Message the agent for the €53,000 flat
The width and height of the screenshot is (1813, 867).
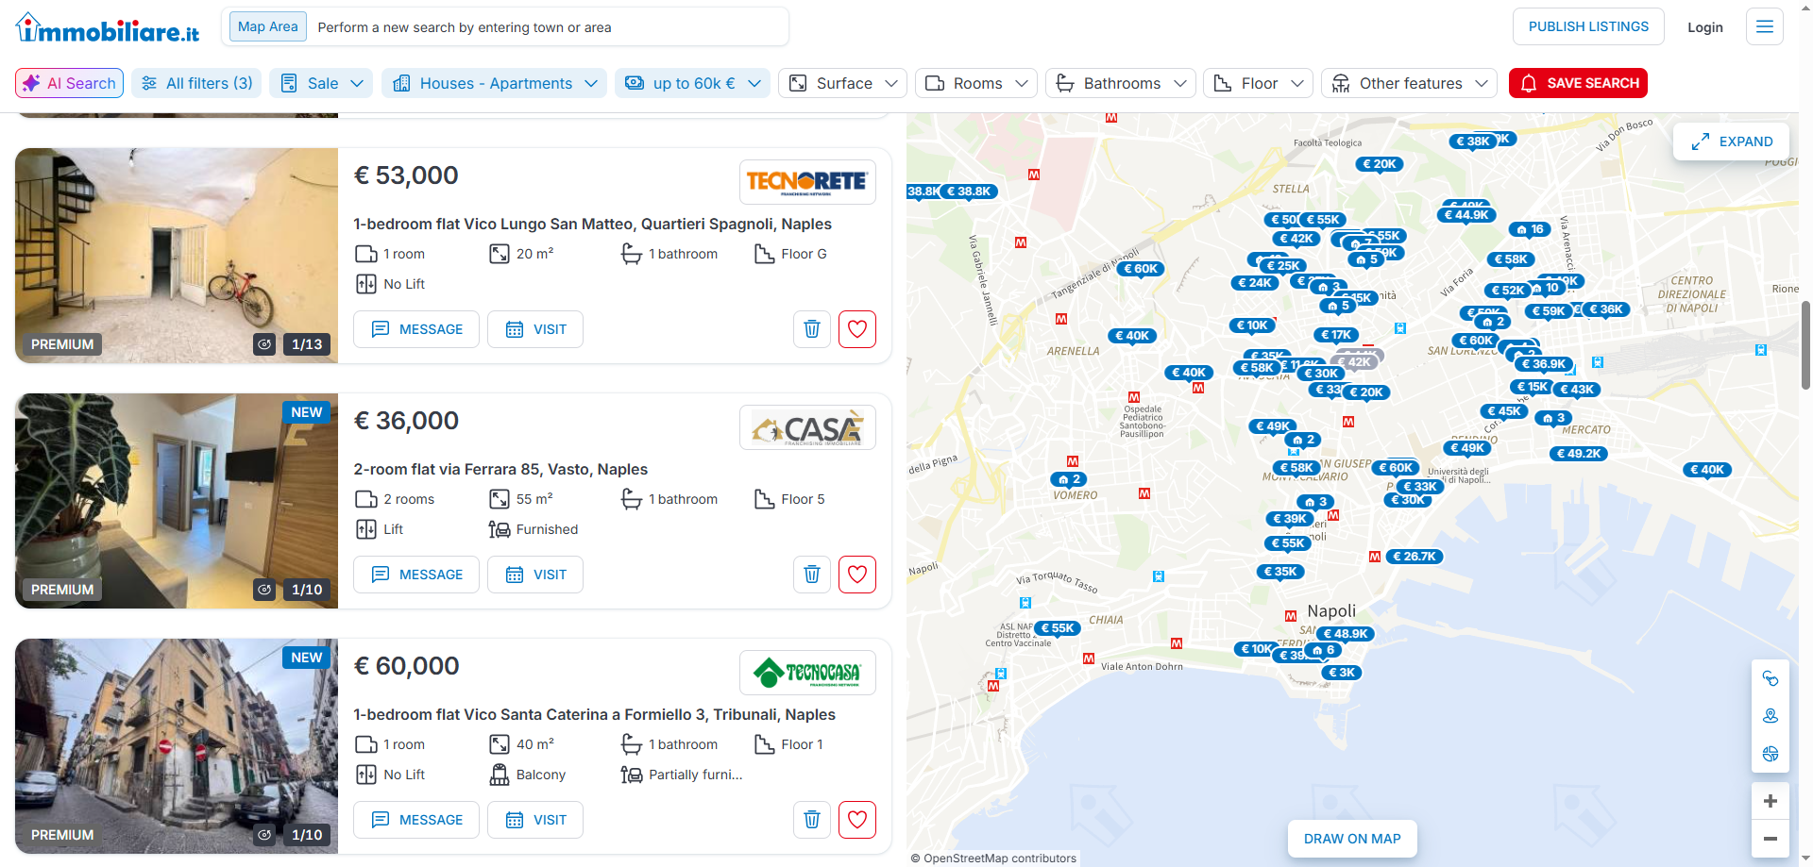point(416,329)
